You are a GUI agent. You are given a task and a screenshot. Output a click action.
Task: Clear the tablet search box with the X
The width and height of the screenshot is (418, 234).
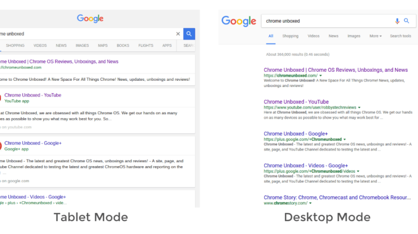coord(178,34)
